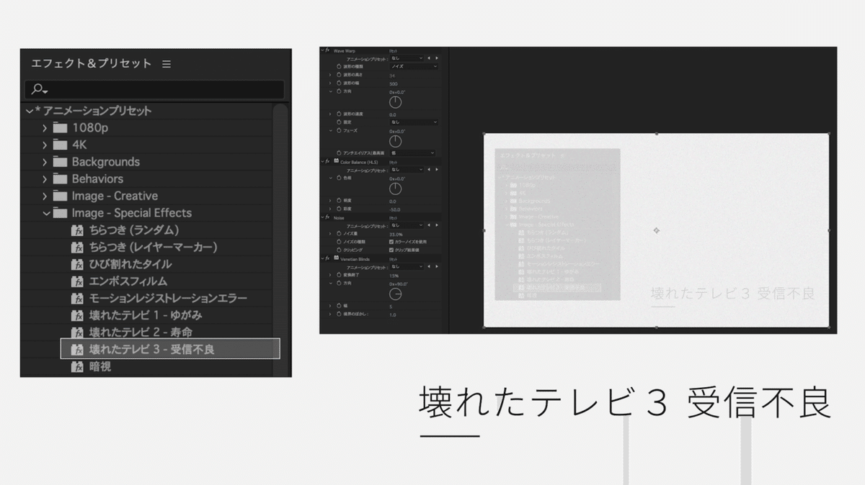This screenshot has height=485, width=865.
Task: Click リセット next to Color Balance (HLS)
Action: pos(394,160)
